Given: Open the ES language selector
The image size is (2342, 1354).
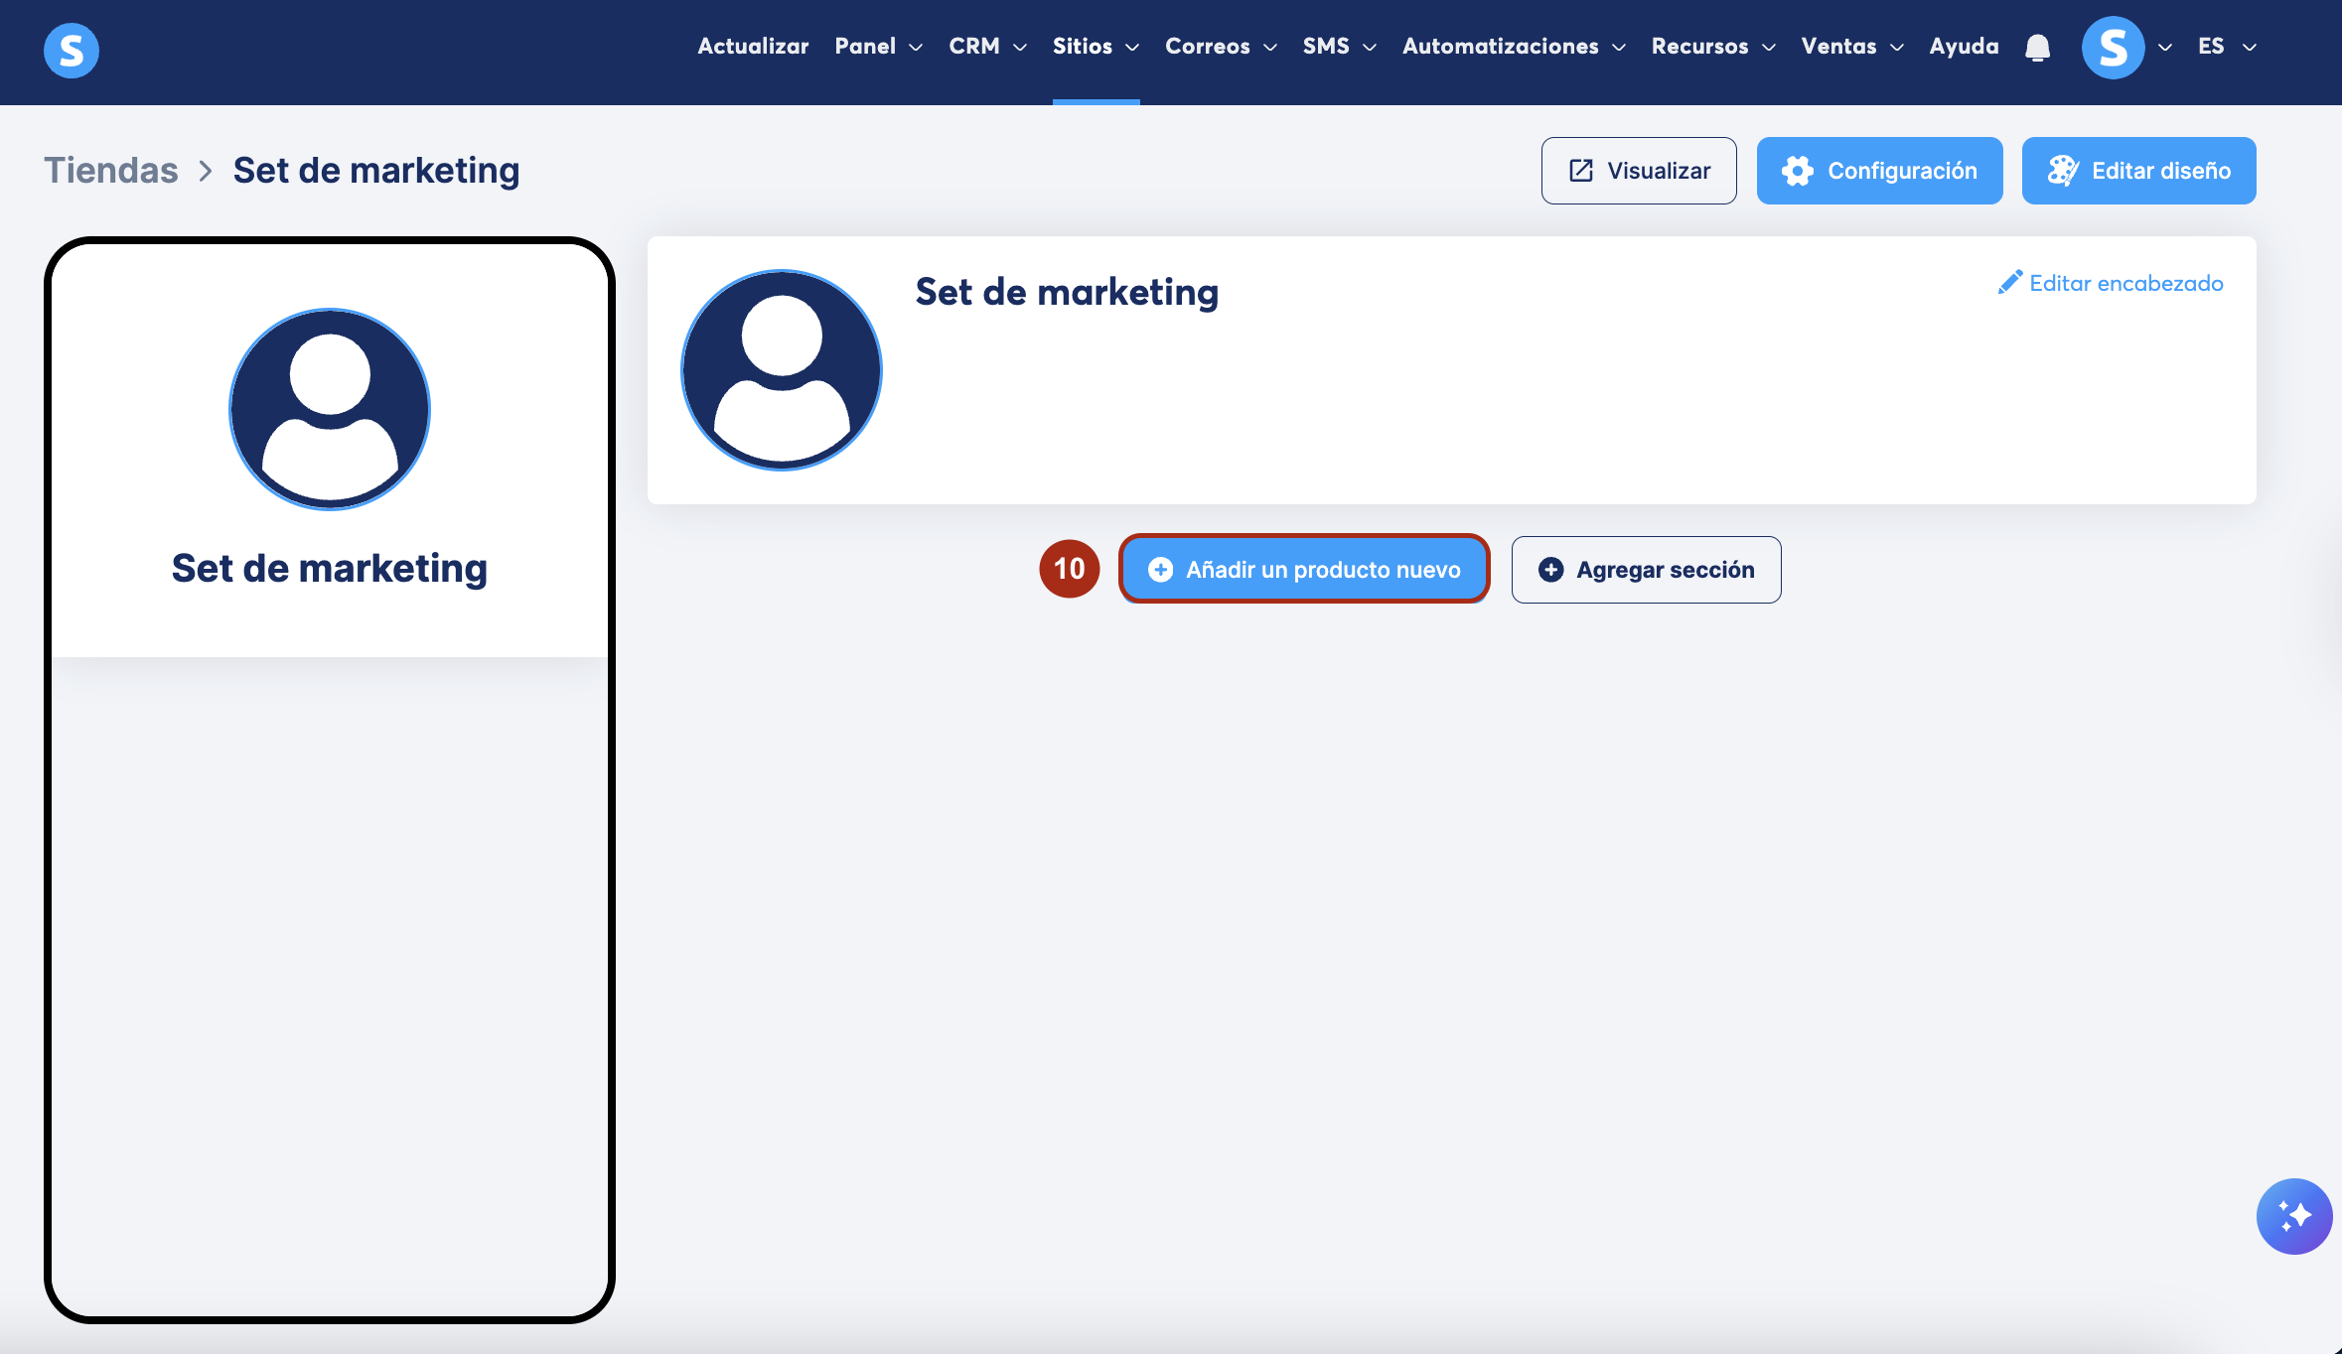Looking at the screenshot, I should point(2227,47).
